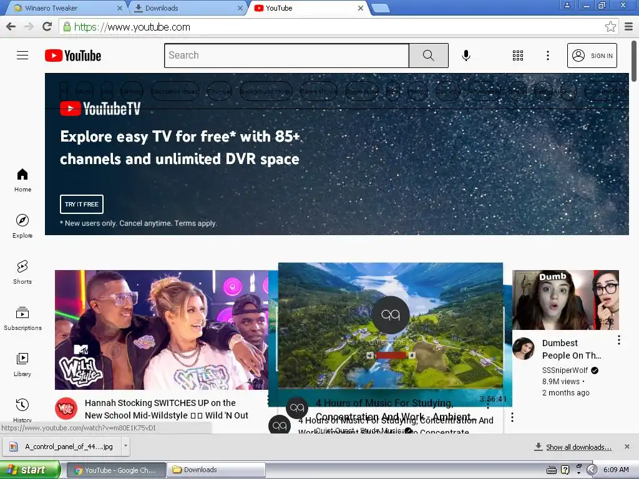
Task: Click the magnifier search button
Action: 428,56
